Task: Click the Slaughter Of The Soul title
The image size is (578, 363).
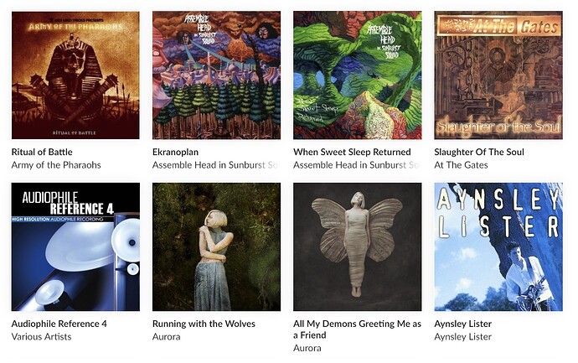Action: click(479, 152)
